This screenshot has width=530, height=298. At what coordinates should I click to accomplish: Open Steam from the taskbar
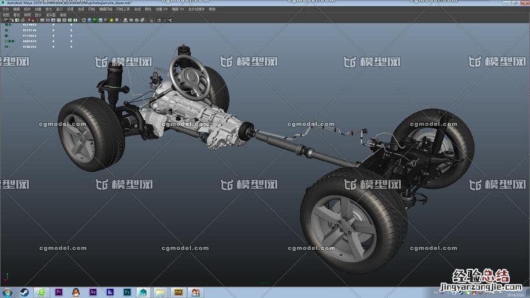(25, 292)
